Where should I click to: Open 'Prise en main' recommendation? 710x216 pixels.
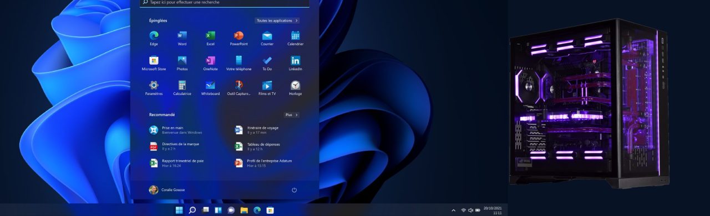[176, 130]
